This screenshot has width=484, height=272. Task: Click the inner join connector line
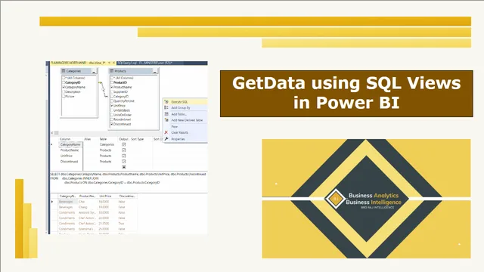[104, 90]
